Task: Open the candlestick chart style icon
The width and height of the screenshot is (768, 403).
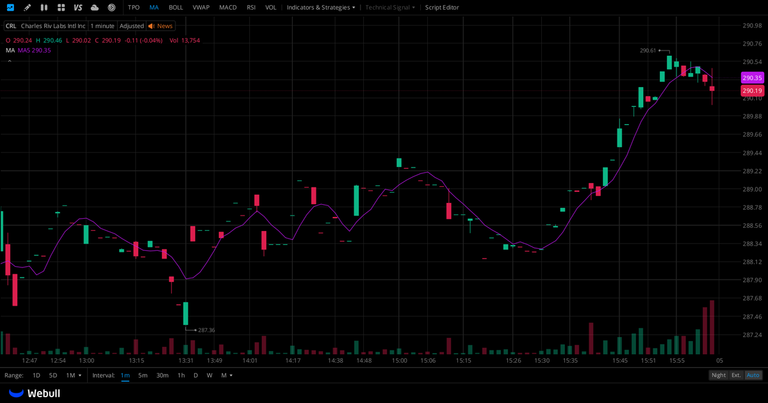Action: pyautogui.click(x=44, y=7)
